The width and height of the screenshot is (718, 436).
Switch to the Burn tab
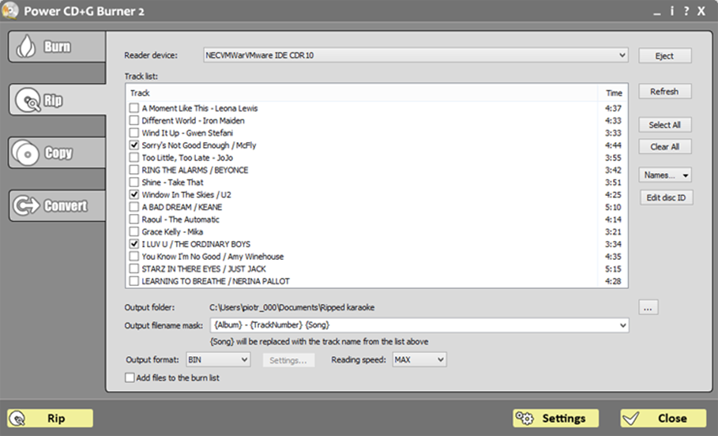tap(57, 47)
